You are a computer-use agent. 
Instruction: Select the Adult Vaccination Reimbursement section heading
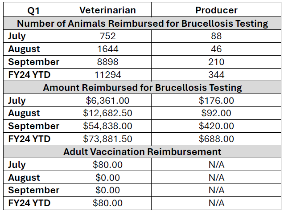click(x=142, y=152)
